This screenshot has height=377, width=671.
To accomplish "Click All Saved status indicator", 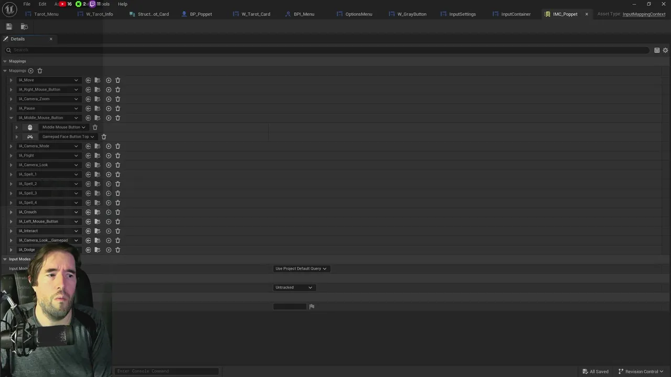I will (x=594, y=372).
